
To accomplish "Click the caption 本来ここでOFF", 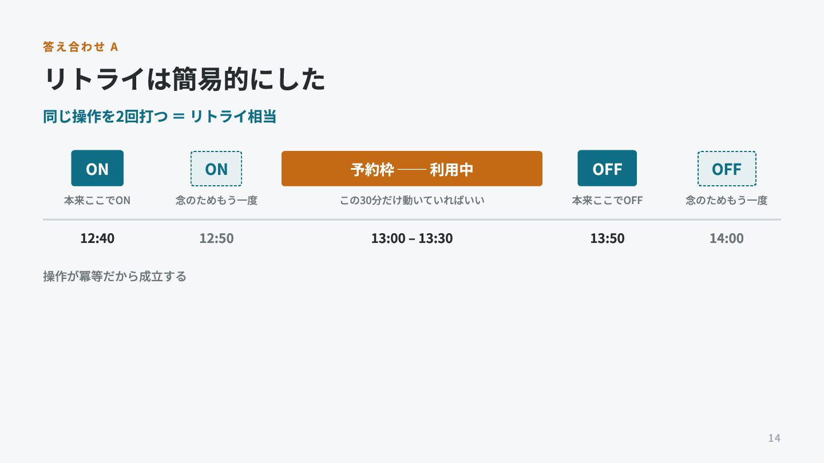I will (607, 201).
